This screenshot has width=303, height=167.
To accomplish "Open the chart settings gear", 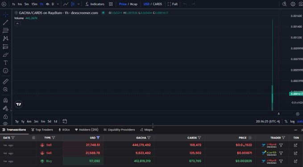I will tap(293, 4).
